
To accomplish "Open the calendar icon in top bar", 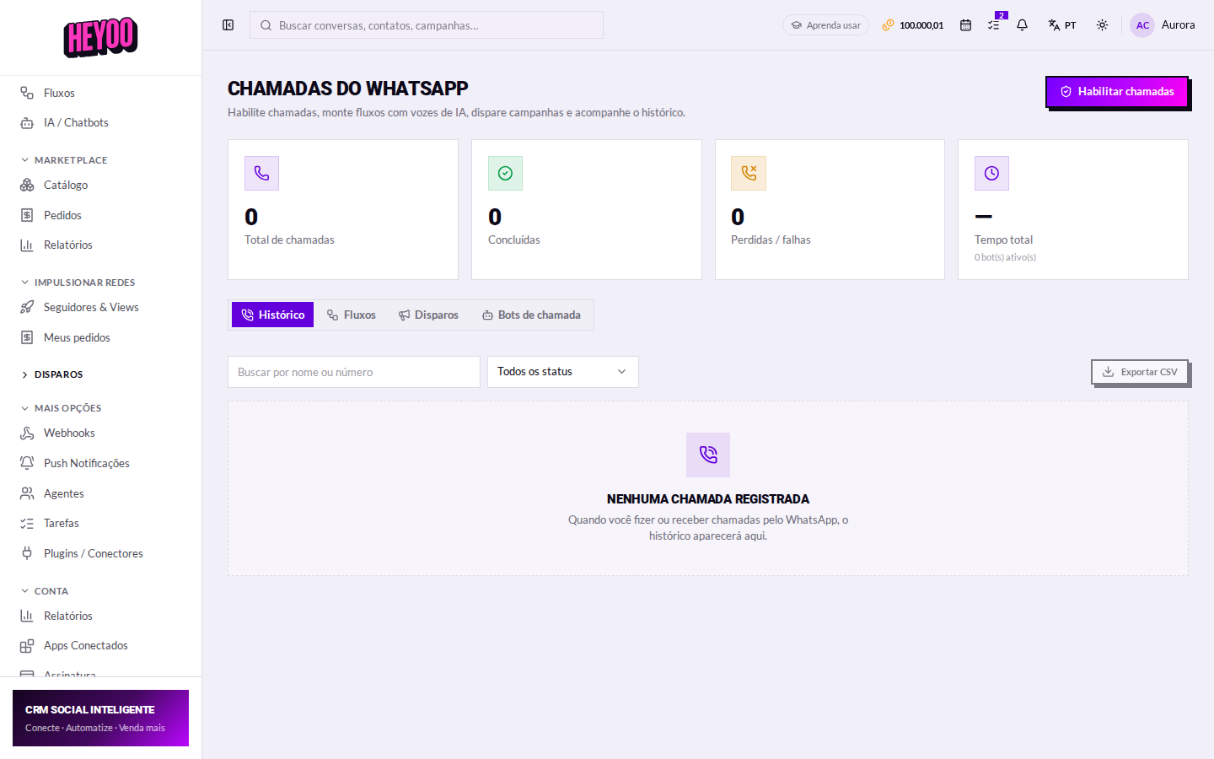I will [x=965, y=25].
